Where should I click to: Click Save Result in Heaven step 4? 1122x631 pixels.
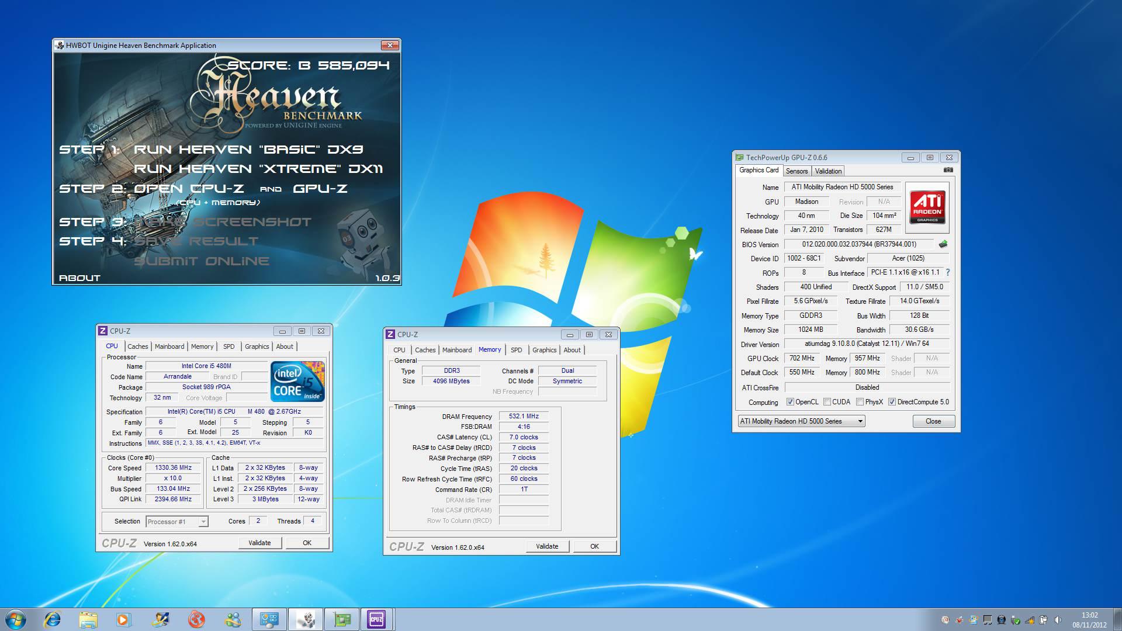196,241
